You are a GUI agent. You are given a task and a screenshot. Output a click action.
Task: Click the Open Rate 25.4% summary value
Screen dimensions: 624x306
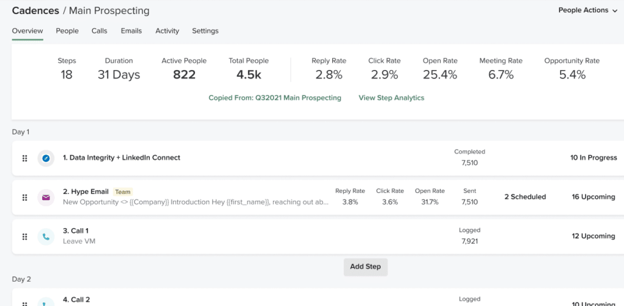pyautogui.click(x=440, y=75)
